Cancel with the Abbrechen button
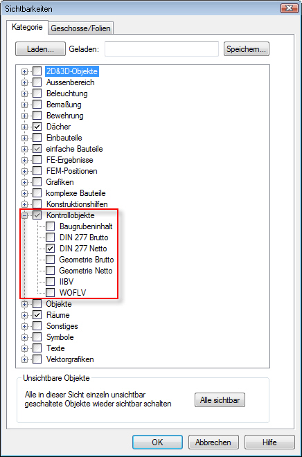 pyautogui.click(x=213, y=442)
